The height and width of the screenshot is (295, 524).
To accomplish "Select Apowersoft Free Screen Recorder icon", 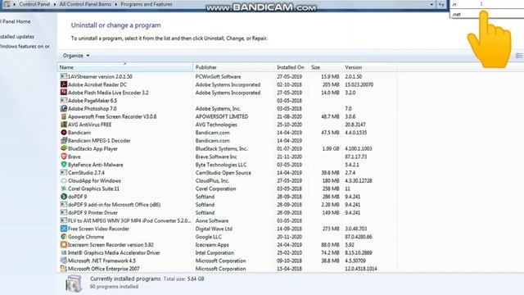I will 64,116.
